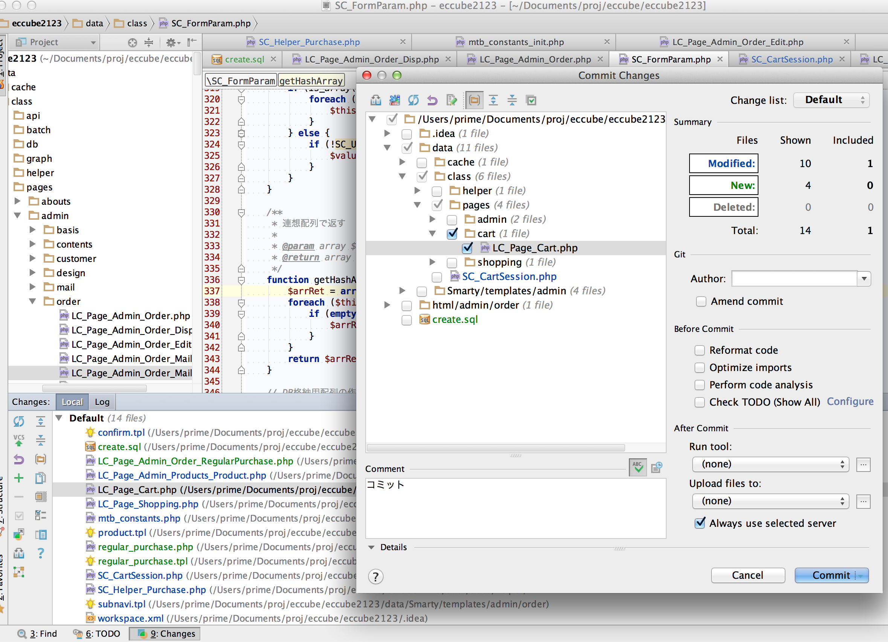Click Refresh Changes icon in commit dialog

[413, 100]
